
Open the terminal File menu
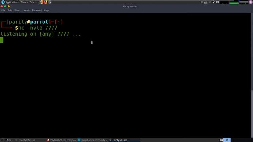3,11
